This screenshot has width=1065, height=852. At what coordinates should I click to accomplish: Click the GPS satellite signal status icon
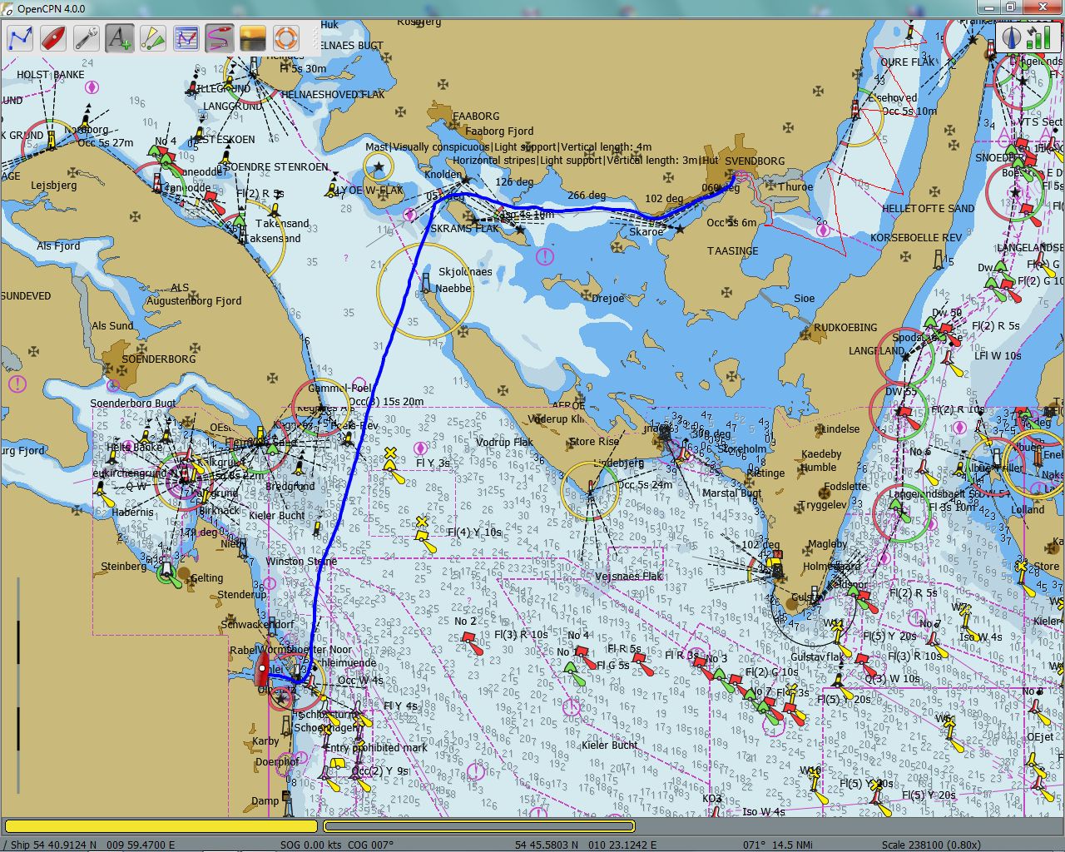(1038, 37)
